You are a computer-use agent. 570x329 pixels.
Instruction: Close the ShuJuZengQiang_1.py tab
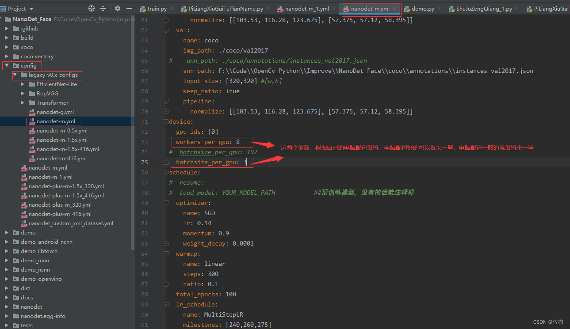(516, 8)
